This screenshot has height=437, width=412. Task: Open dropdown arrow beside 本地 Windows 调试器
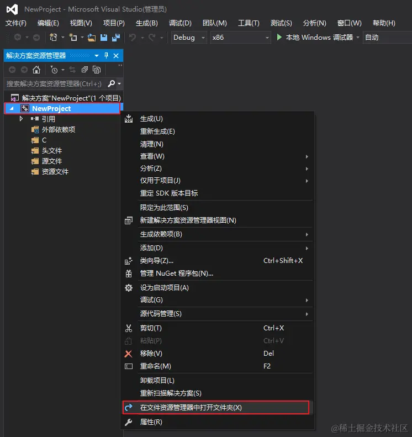click(358, 38)
